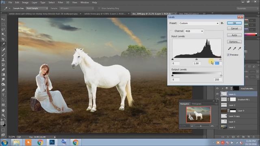Hide the Hue/Saturation adjustment layer
Image resolution: width=260 pixels, height=146 pixels.
tap(217, 88)
